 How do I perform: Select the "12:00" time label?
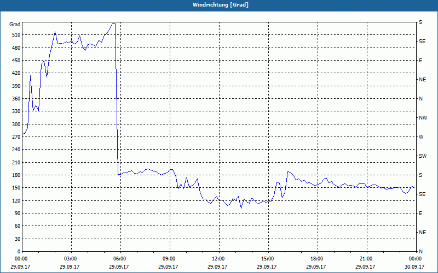(x=217, y=259)
